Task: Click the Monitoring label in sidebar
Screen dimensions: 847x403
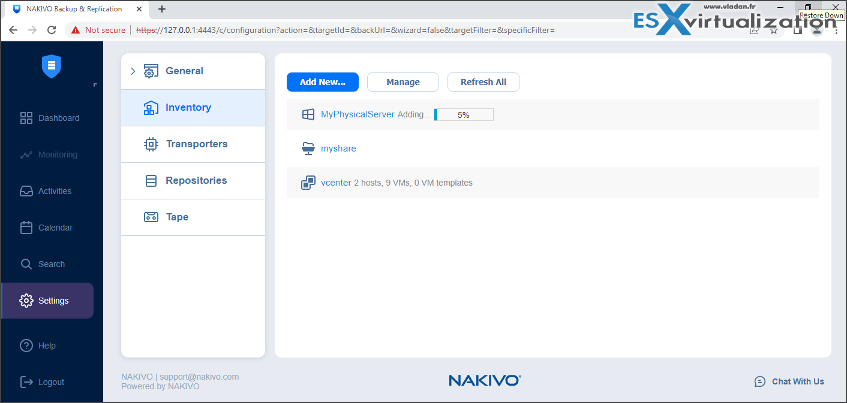Action: coord(58,154)
